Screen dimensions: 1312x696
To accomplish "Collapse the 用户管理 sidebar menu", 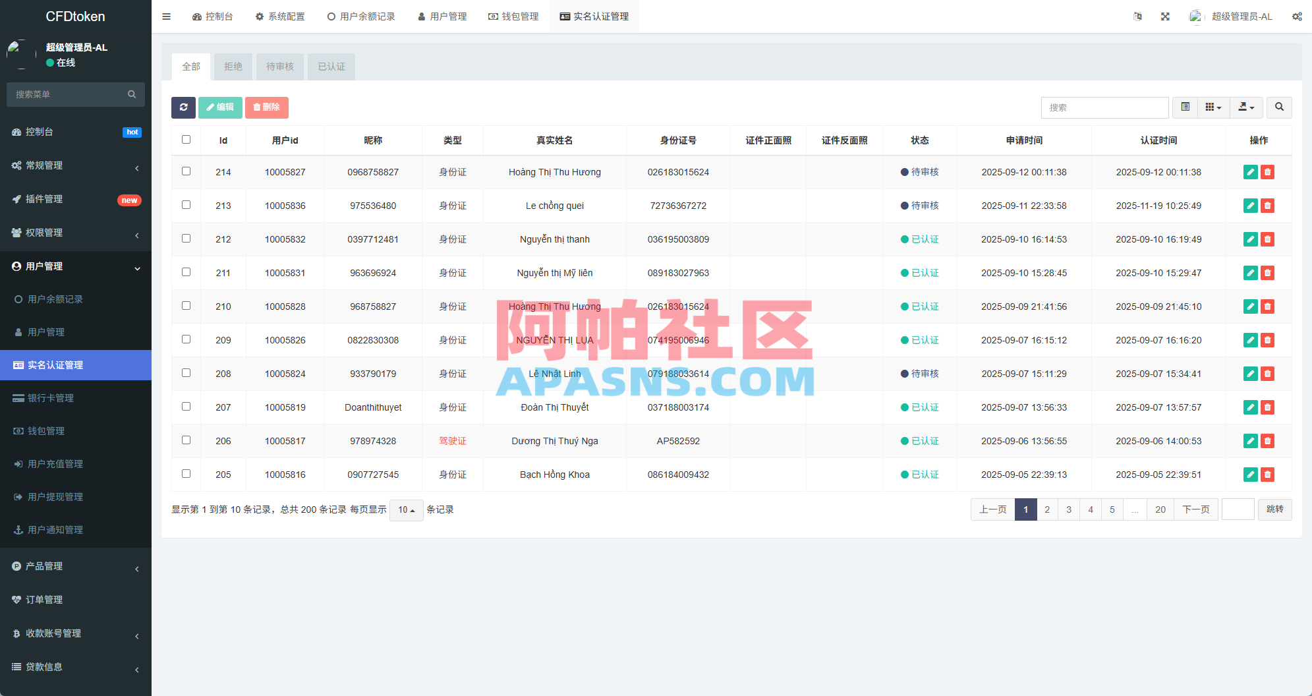I will pos(76,266).
